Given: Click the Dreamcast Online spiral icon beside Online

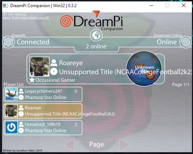Looking at the screenshot, I should point(186,42).
